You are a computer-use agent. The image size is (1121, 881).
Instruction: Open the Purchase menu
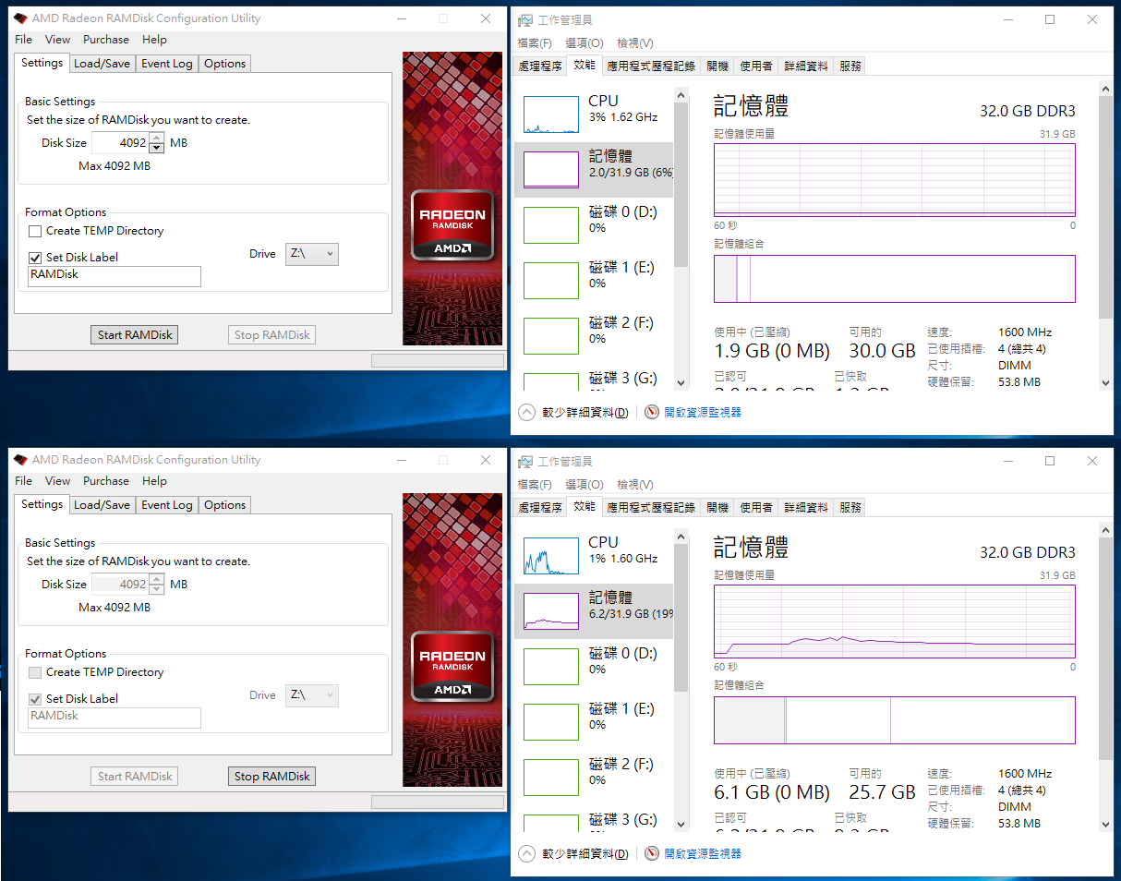(105, 40)
